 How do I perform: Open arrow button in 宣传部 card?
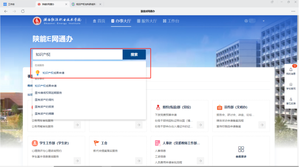pos(262,125)
